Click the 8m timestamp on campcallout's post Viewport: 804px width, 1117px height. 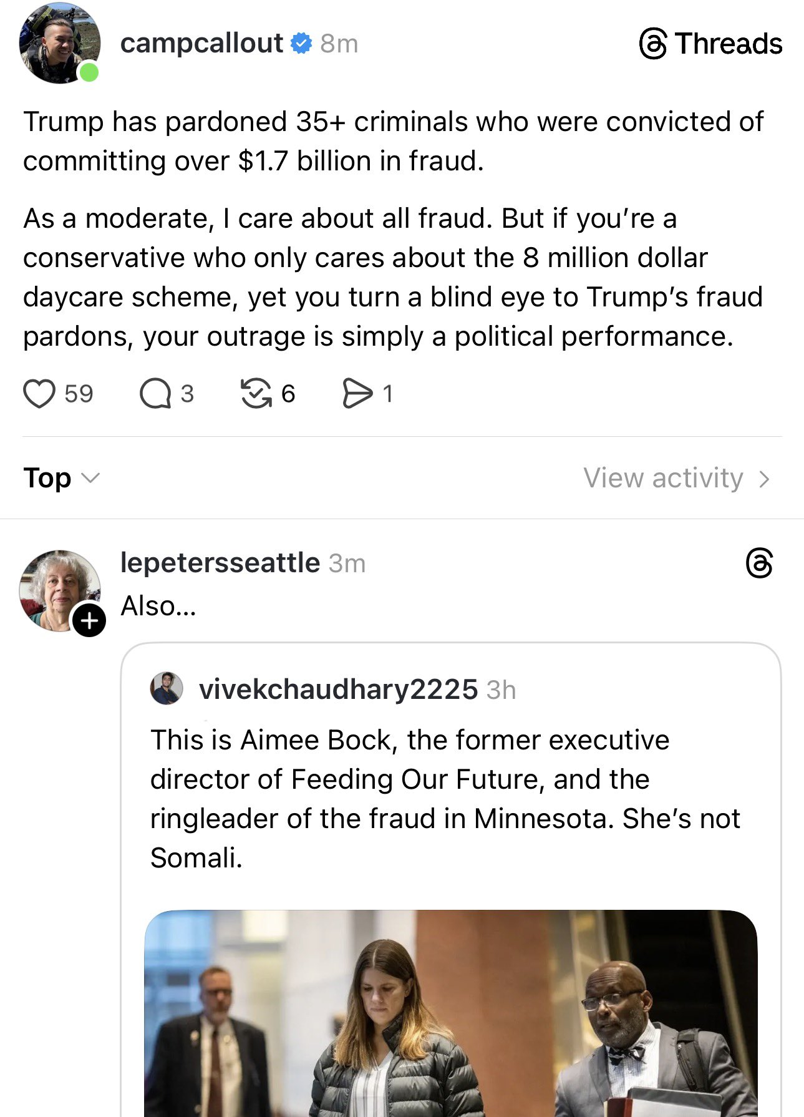[x=339, y=44]
